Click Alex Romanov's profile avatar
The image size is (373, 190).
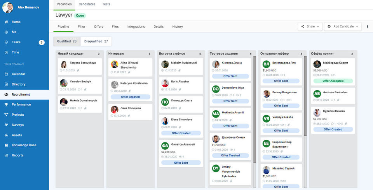point(8,8)
